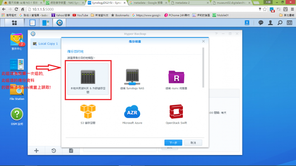Open the DSM widgets panel icon
Image resolution: width=296 pixels, height=166 pixels.
[x=289, y=23]
